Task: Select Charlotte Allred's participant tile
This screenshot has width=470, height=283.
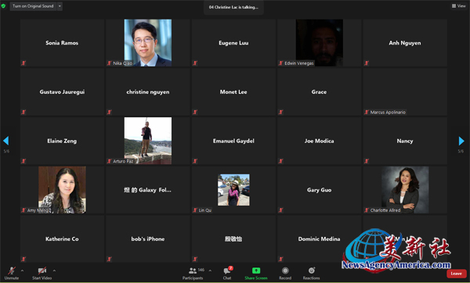Action: 405,190
